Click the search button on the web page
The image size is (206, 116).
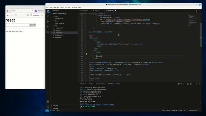33,25
